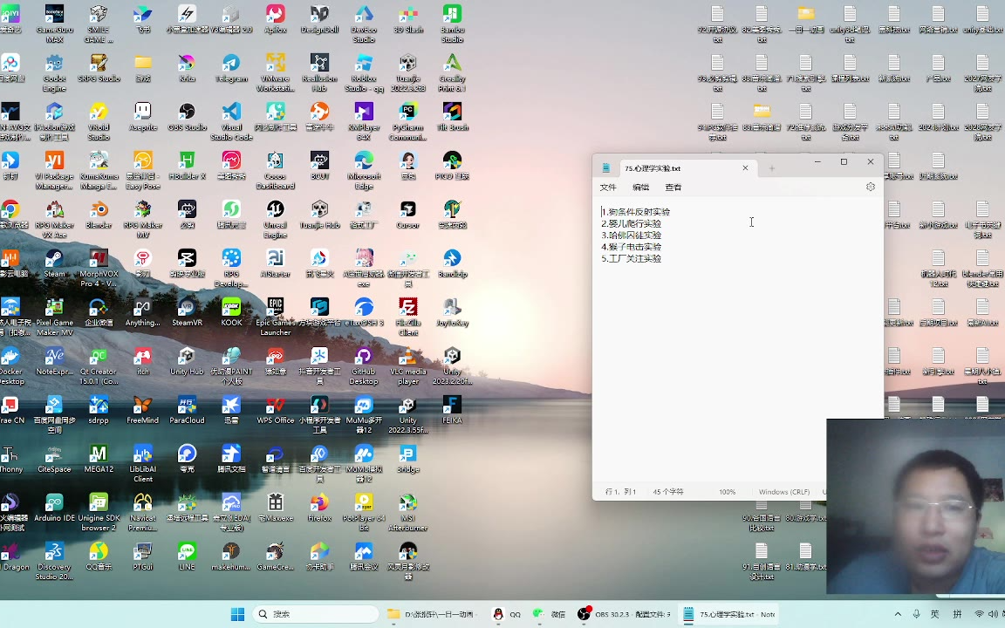The width and height of the screenshot is (1005, 628).
Task: Open the 查看 menu in Notepad
Action: pyautogui.click(x=673, y=188)
